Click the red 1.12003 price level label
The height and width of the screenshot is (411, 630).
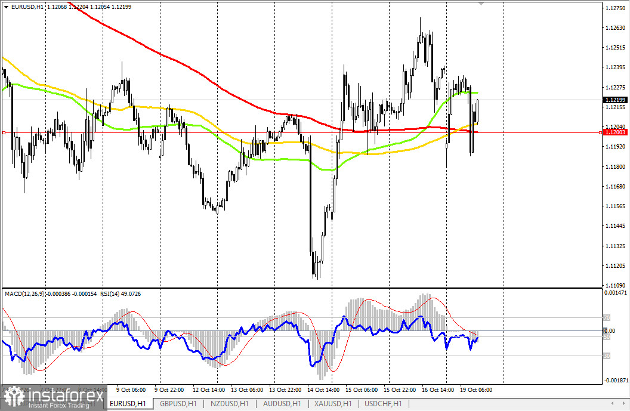pos(615,132)
